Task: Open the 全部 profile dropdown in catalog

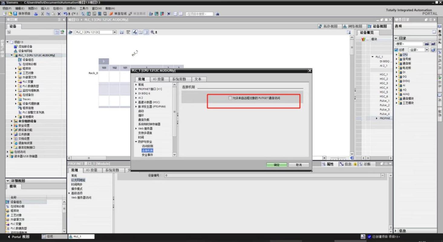Action: point(427,50)
